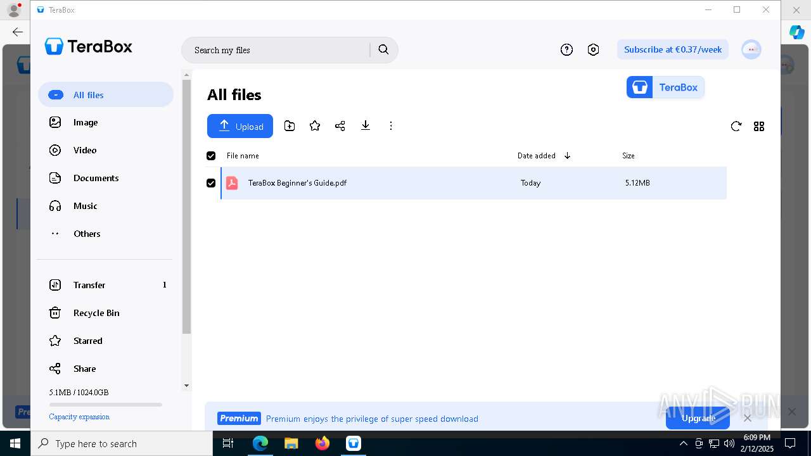Viewport: 811px width, 456px height.
Task: Click the Capacity expansion link
Action: tap(79, 417)
